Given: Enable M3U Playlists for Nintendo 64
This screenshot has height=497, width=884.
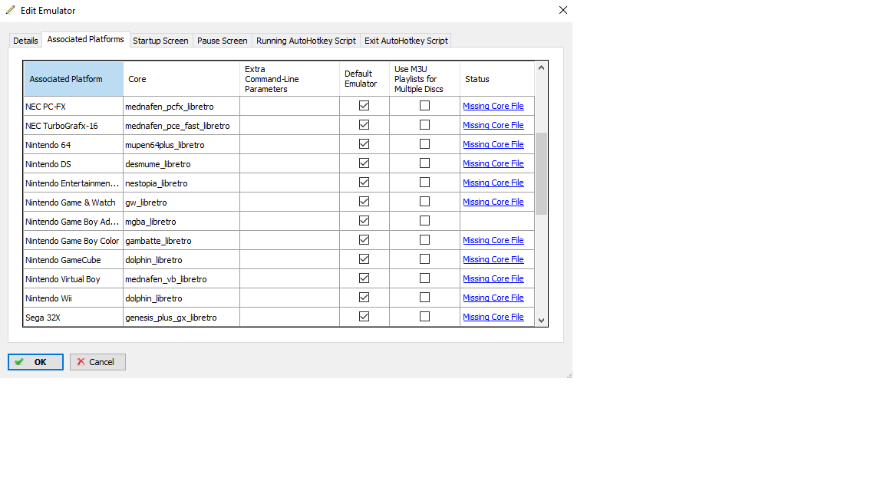Looking at the screenshot, I should point(424,144).
